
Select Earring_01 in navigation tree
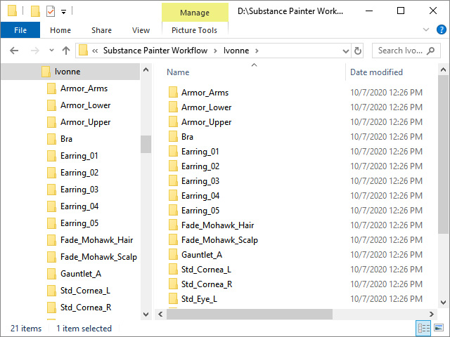(x=79, y=156)
